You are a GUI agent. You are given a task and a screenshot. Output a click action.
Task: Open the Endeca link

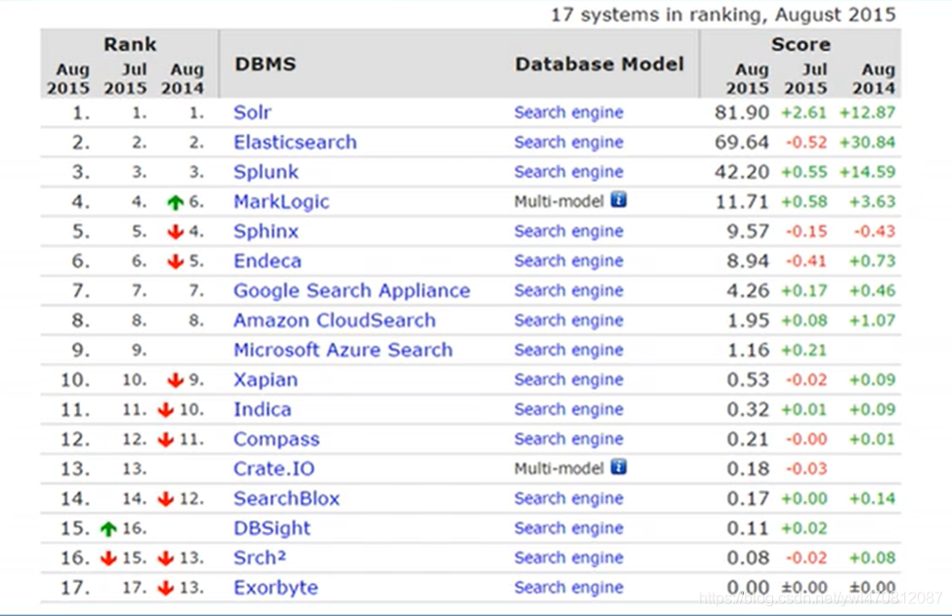pyautogui.click(x=267, y=261)
